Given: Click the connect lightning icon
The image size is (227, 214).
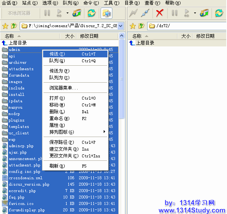Looking at the screenshot, I should [x=133, y=13].
